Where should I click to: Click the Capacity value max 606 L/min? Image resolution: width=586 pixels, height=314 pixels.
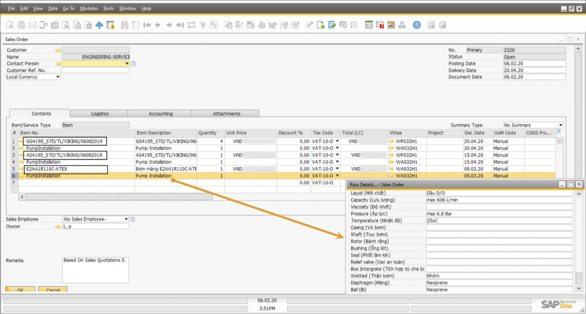(x=499, y=200)
